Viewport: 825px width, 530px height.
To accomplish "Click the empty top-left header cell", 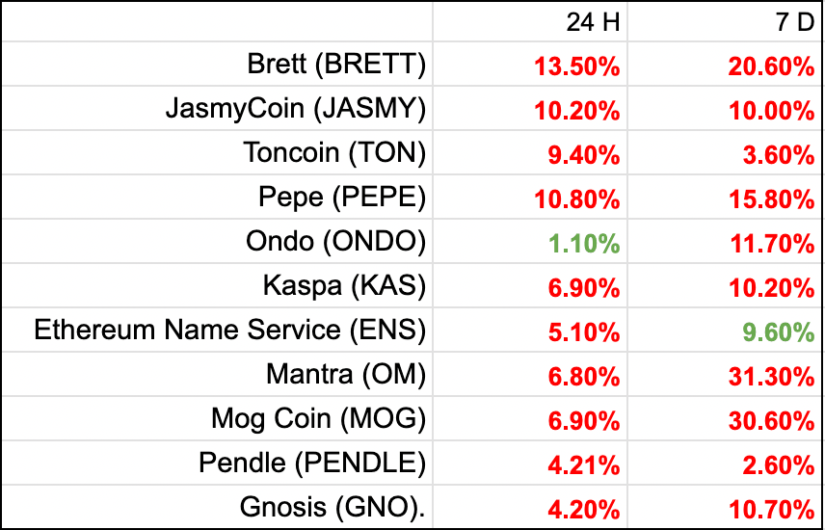I will click(x=216, y=21).
